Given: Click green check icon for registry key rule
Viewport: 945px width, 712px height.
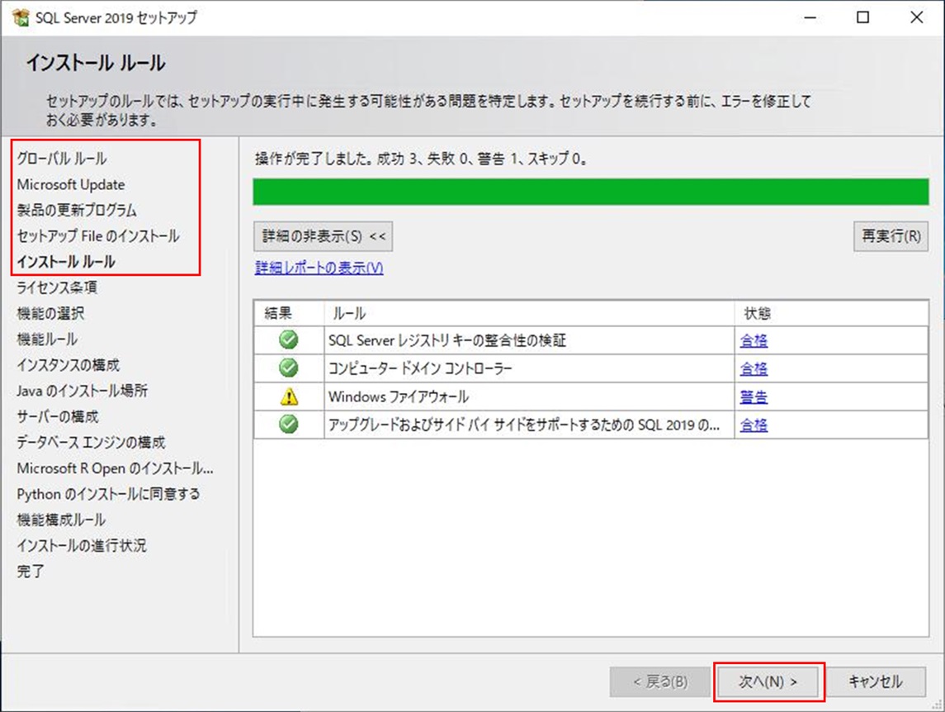Looking at the screenshot, I should pos(288,340).
